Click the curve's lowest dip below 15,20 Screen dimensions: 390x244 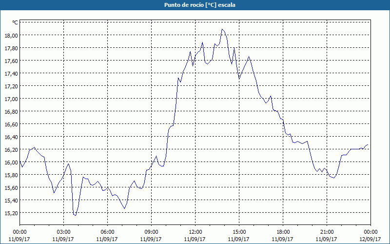coord(76,215)
